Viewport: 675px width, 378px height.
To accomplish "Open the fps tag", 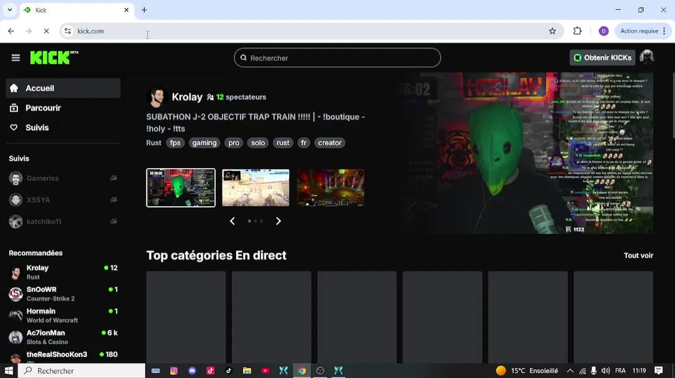I will coord(175,143).
